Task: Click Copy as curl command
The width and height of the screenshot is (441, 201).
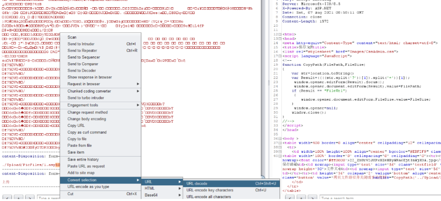Action: 87,132
